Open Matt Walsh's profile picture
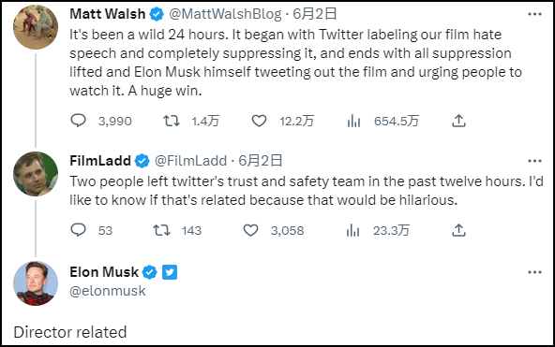The image size is (555, 347). pos(36,27)
